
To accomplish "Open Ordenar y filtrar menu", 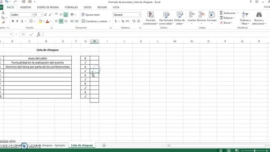I will pos(245,18).
